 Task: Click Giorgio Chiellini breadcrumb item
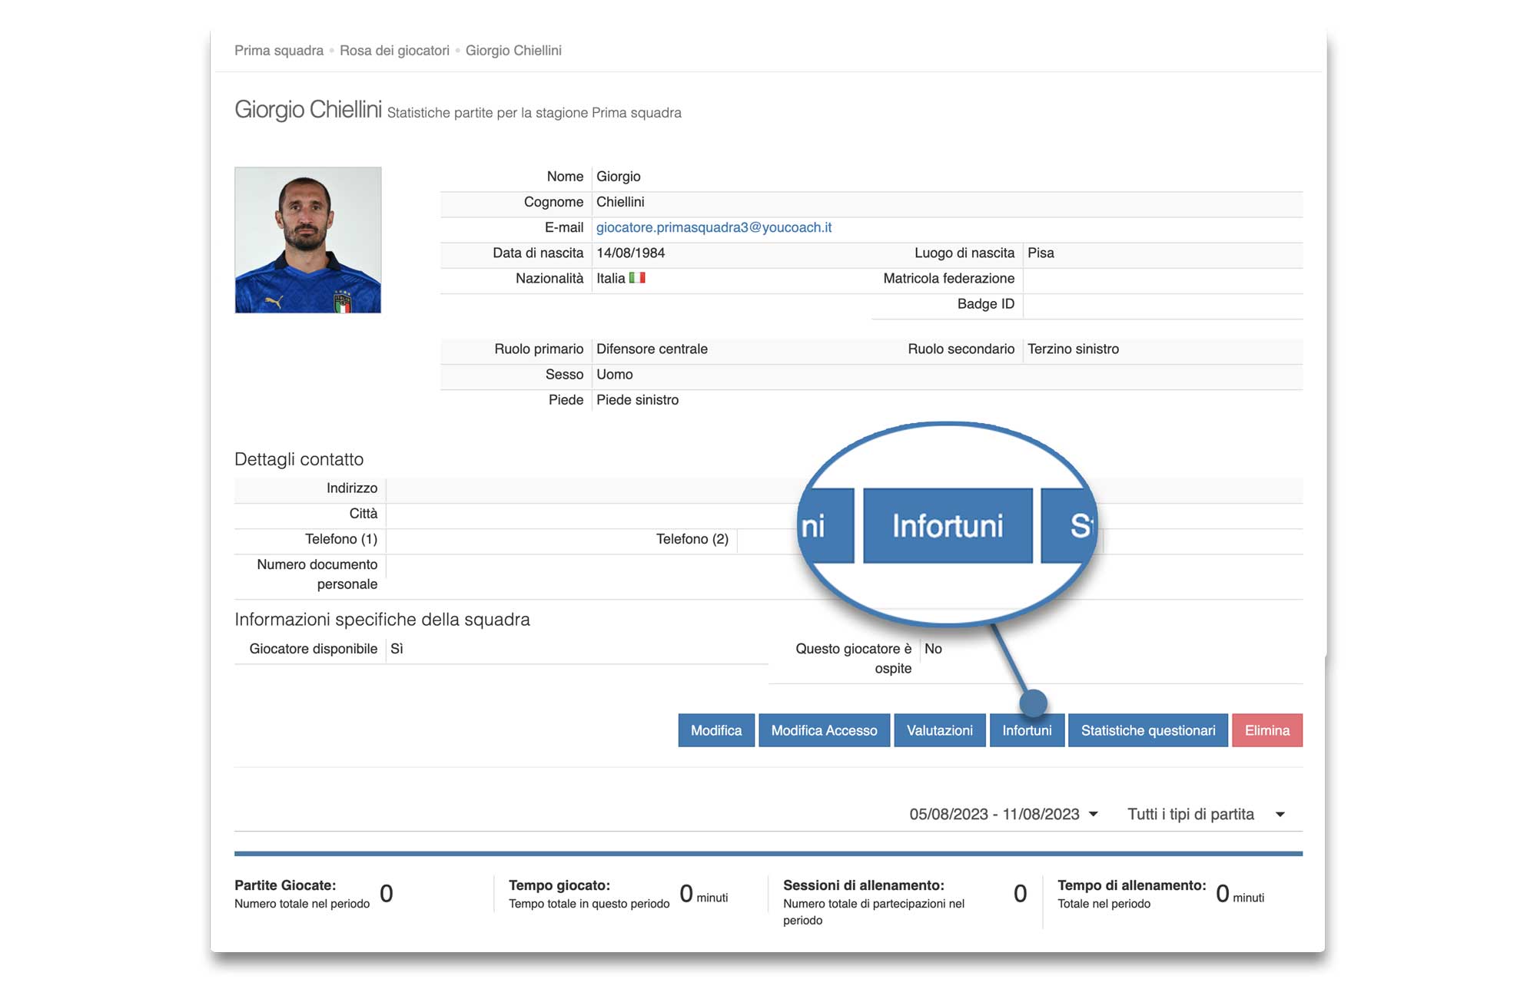point(513,51)
